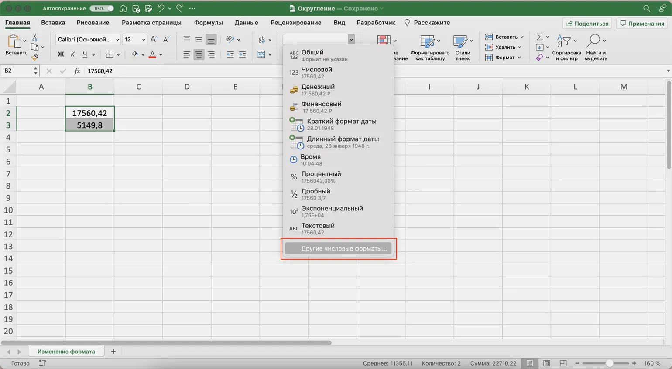Toggle the Автосохранение switch
Image resolution: width=672 pixels, height=369 pixels.
pyautogui.click(x=102, y=8)
